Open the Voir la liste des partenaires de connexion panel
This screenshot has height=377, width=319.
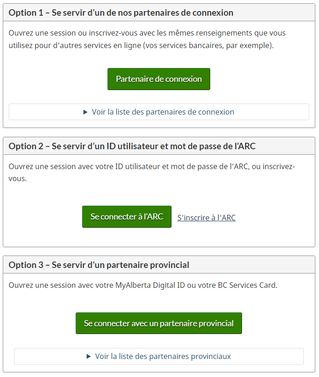pyautogui.click(x=159, y=111)
